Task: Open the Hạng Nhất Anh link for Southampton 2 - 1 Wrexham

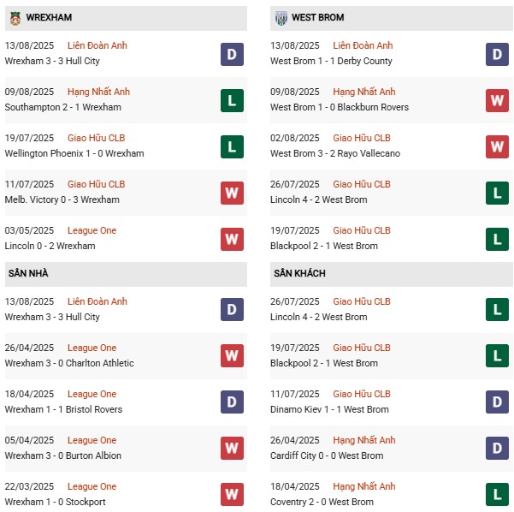Action: [x=98, y=92]
